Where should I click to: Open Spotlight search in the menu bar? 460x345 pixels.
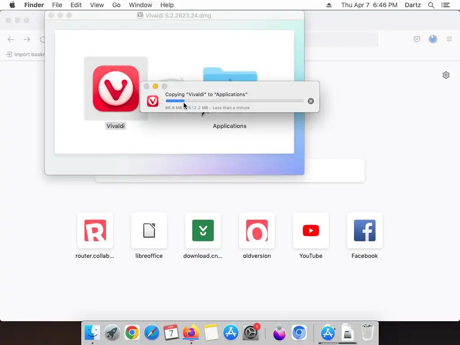pos(431,5)
